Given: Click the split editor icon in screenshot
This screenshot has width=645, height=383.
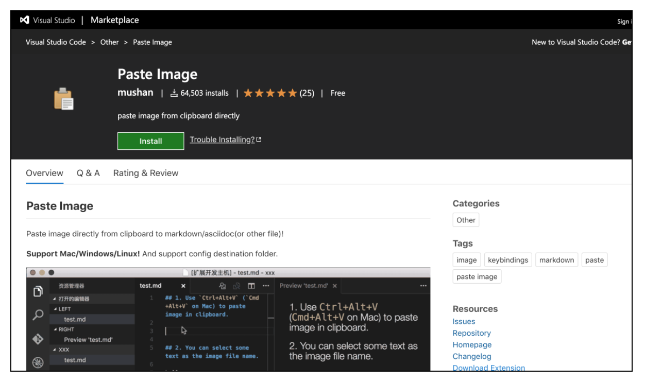Looking at the screenshot, I should pos(251,286).
